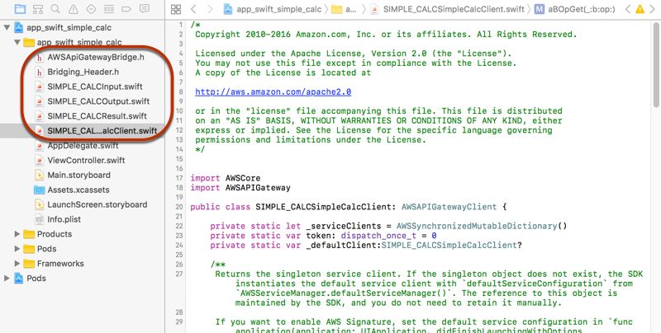
Task: Open the related items grid menu
Action: tap(174, 9)
